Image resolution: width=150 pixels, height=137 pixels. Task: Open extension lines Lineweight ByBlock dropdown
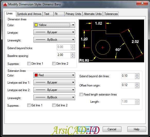click(54, 97)
